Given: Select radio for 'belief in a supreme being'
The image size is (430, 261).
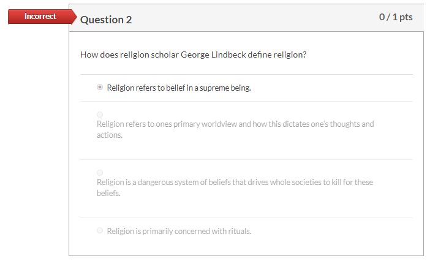Looking at the screenshot, I should (100, 88).
